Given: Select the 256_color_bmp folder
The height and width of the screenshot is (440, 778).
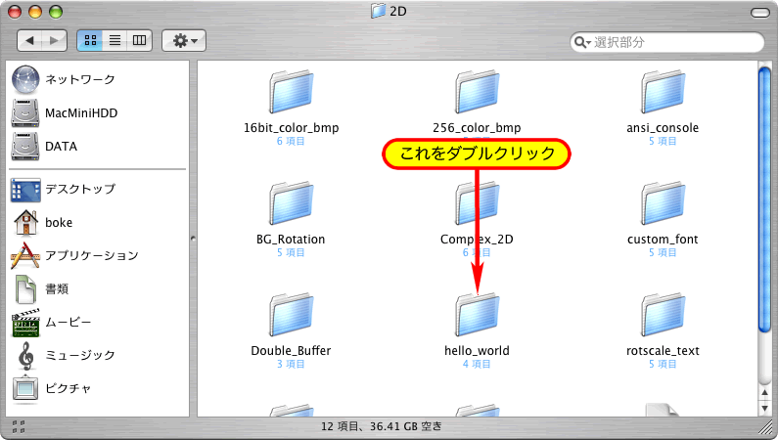Looking at the screenshot, I should [x=477, y=92].
